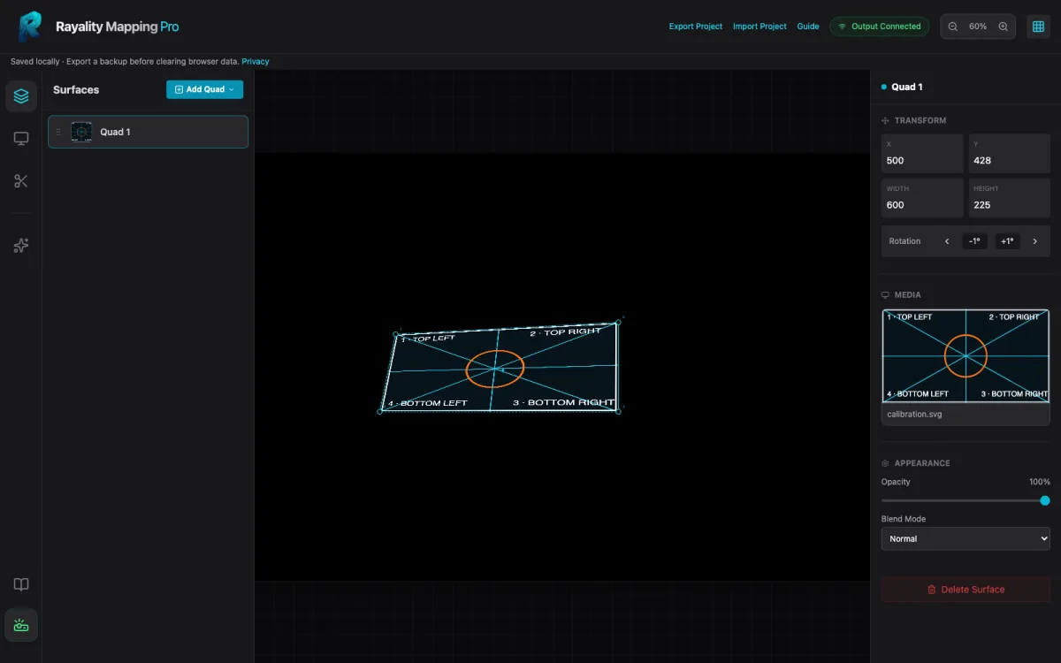Open the Blend Mode Normal dropdown
This screenshot has width=1061, height=663.
click(x=966, y=538)
